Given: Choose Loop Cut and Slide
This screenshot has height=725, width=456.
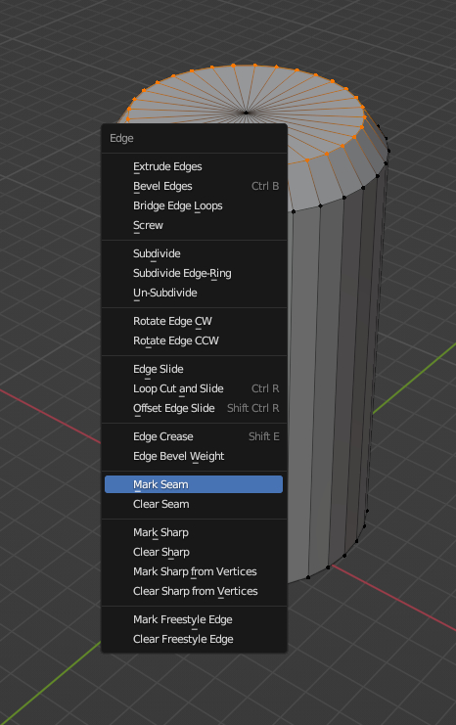Looking at the screenshot, I should (x=194, y=388).
